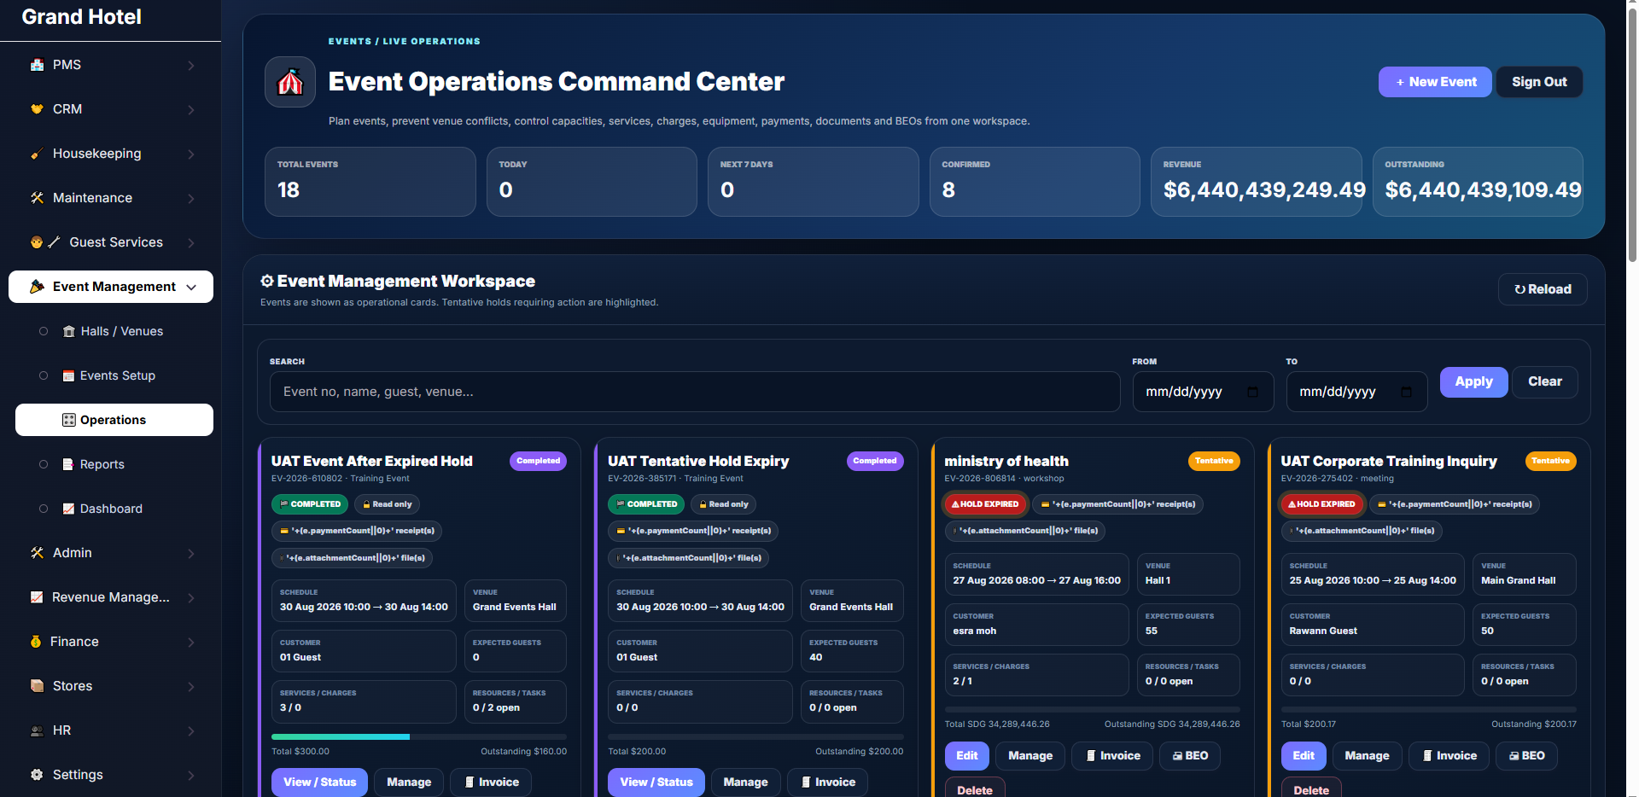Select the Dashboard radio bullet
This screenshot has width=1639, height=797.
click(x=44, y=509)
